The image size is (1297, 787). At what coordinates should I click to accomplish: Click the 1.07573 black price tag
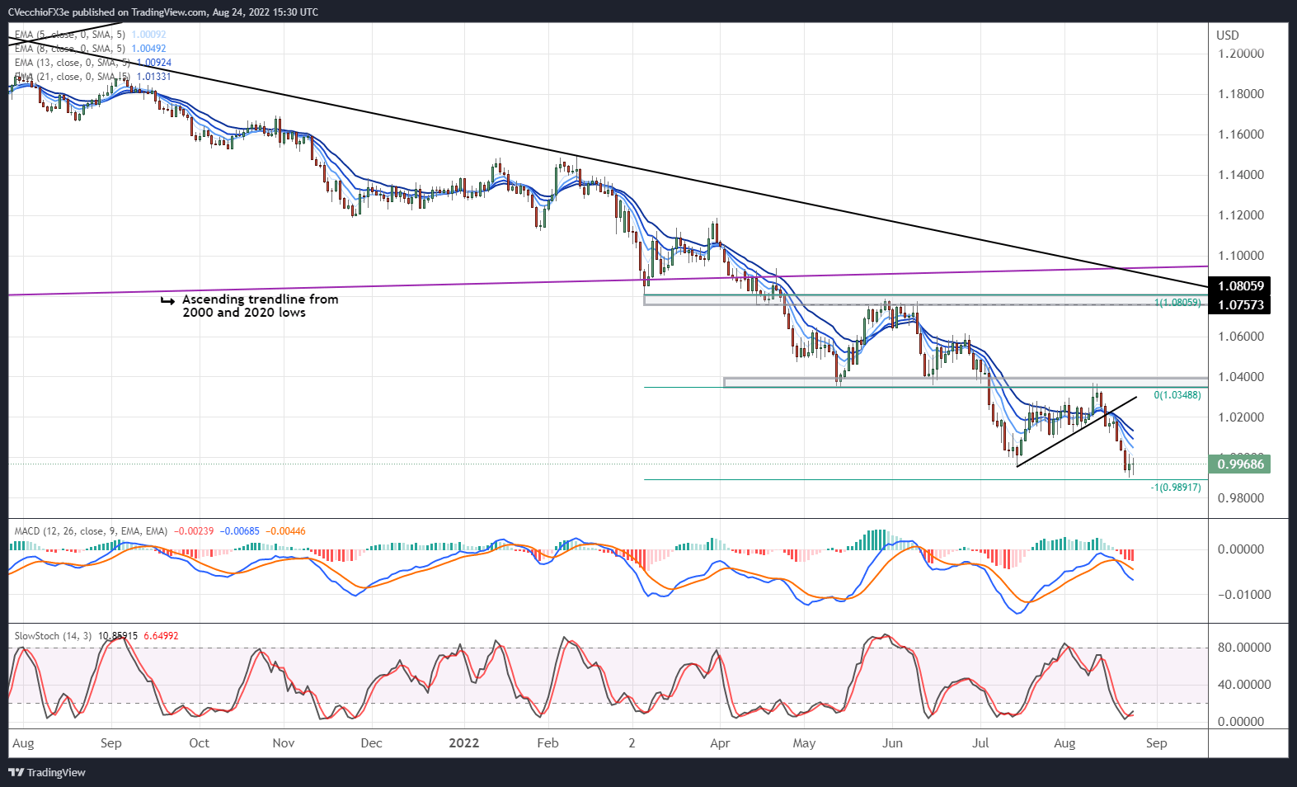[x=1240, y=305]
